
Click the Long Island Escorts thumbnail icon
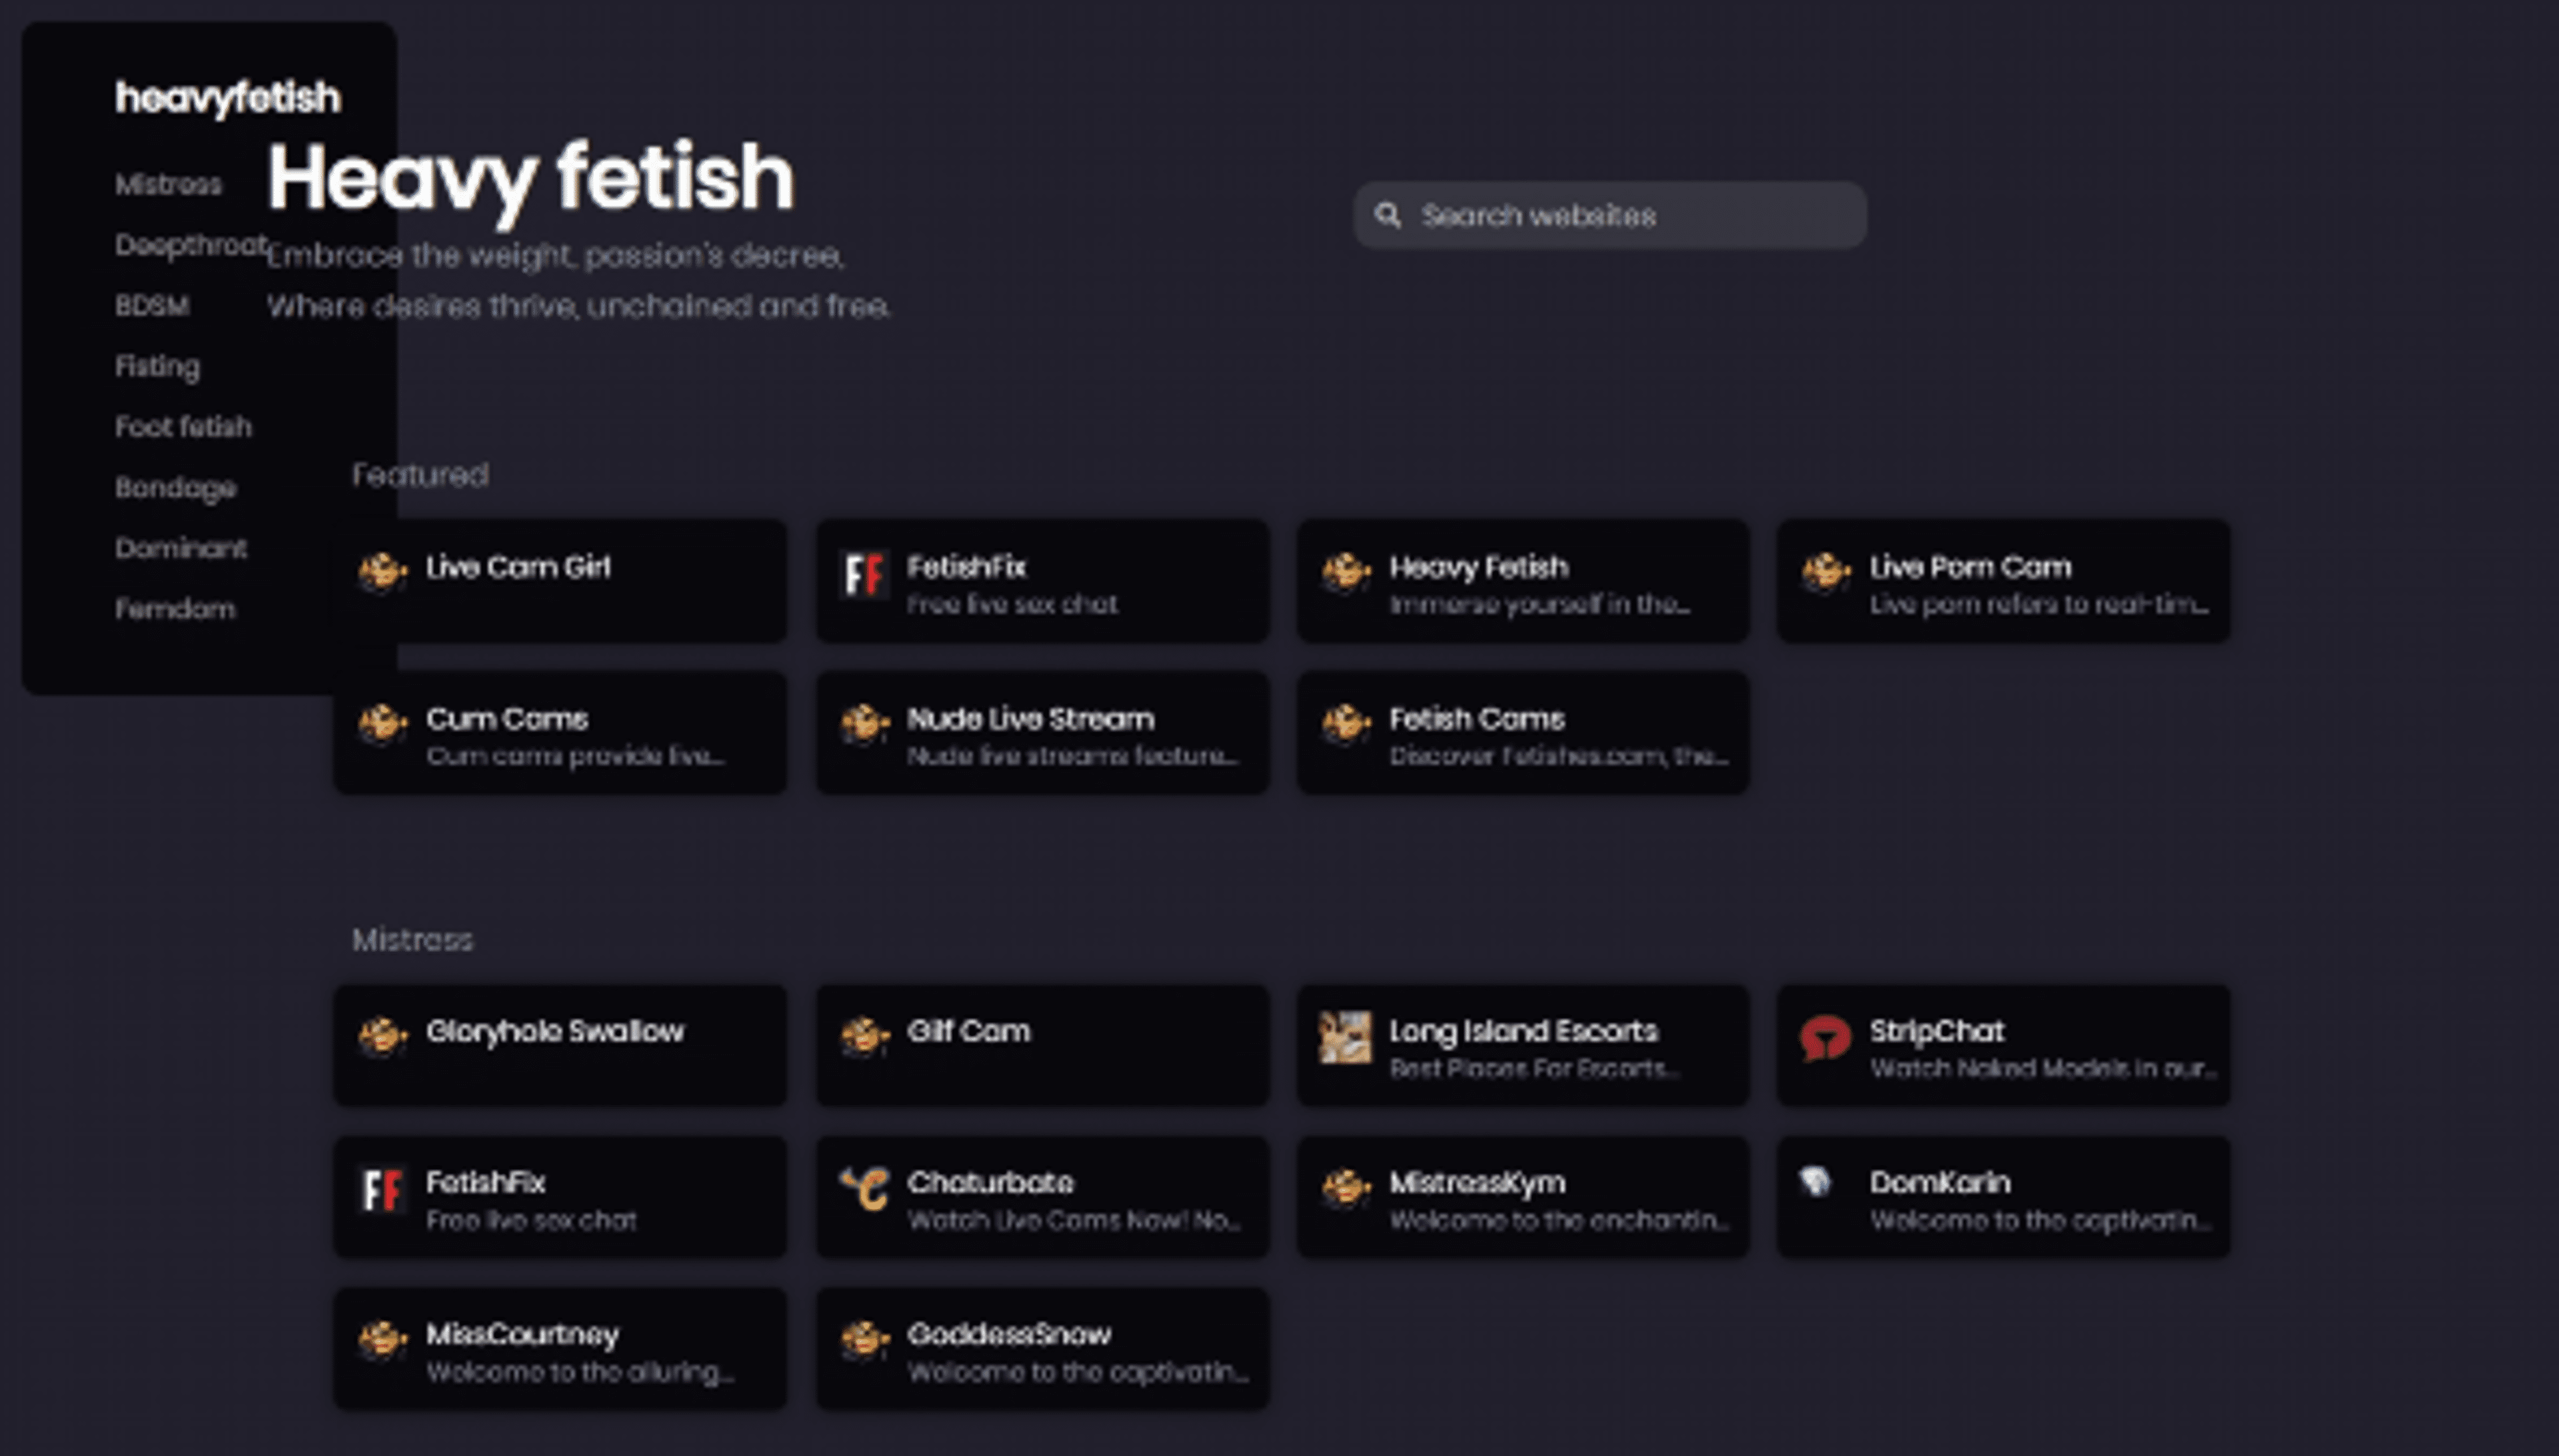(x=1345, y=1039)
